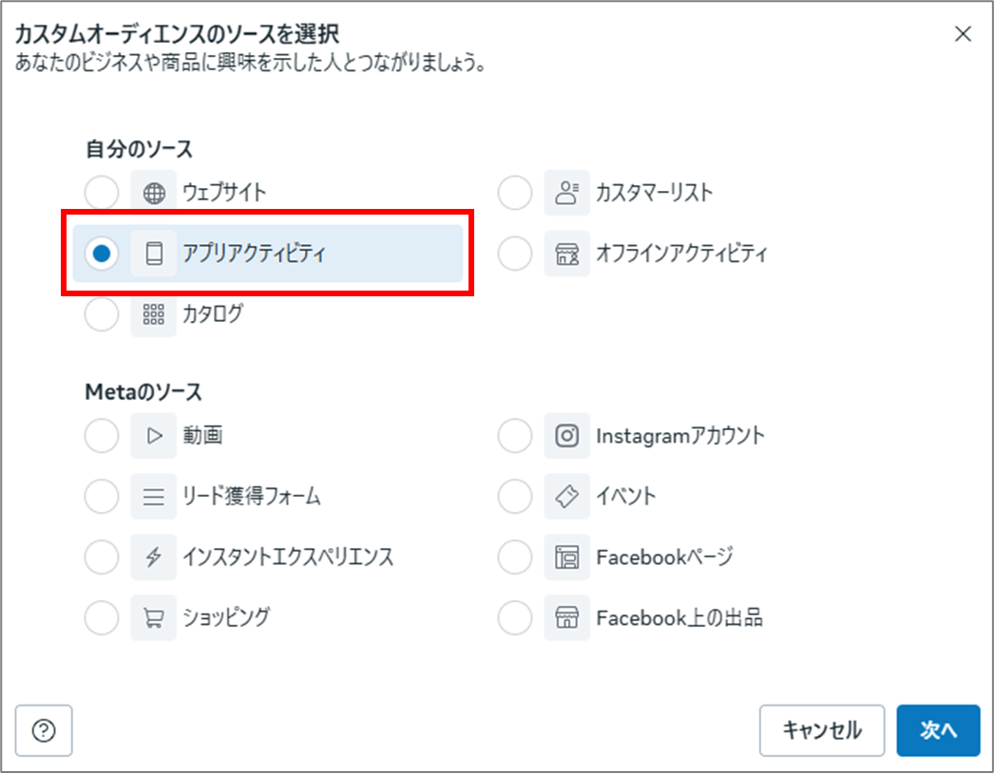
Task: Close the custom audience source dialog
Action: coord(963,34)
